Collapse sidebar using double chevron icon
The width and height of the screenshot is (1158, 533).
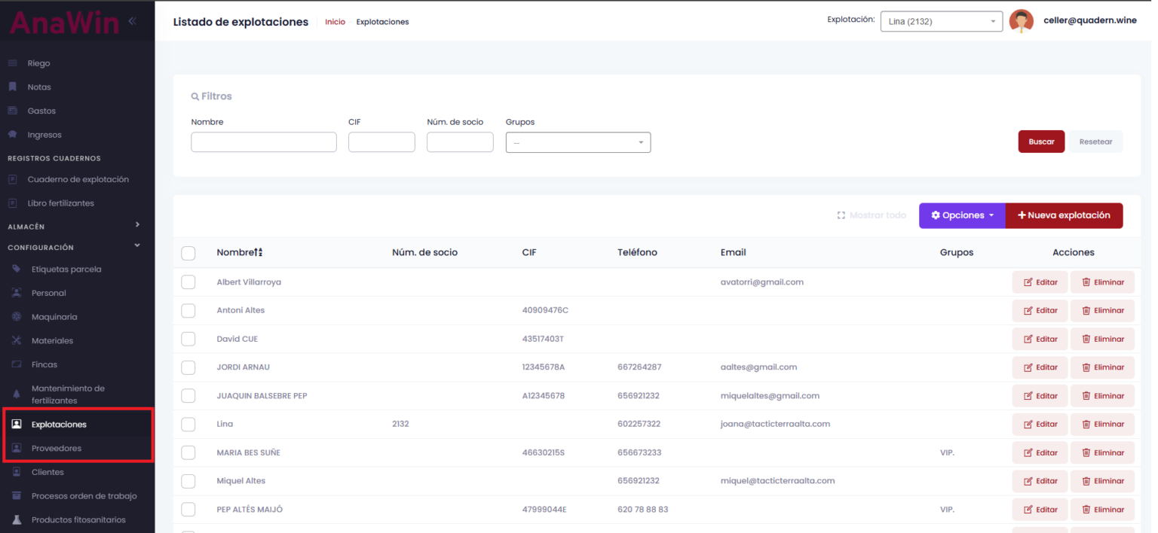(132, 21)
